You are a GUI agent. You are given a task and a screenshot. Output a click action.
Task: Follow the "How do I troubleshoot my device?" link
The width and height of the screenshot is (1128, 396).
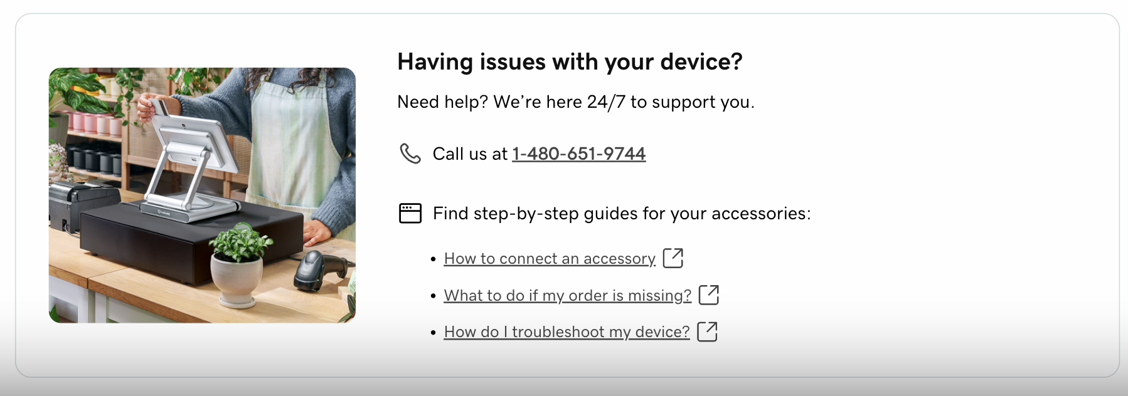pos(567,332)
